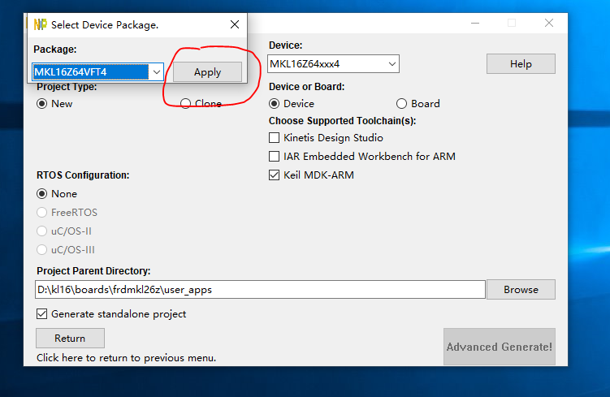Screen dimensions: 610x397
Task: Open the Package dropdown list
Action: coord(156,72)
